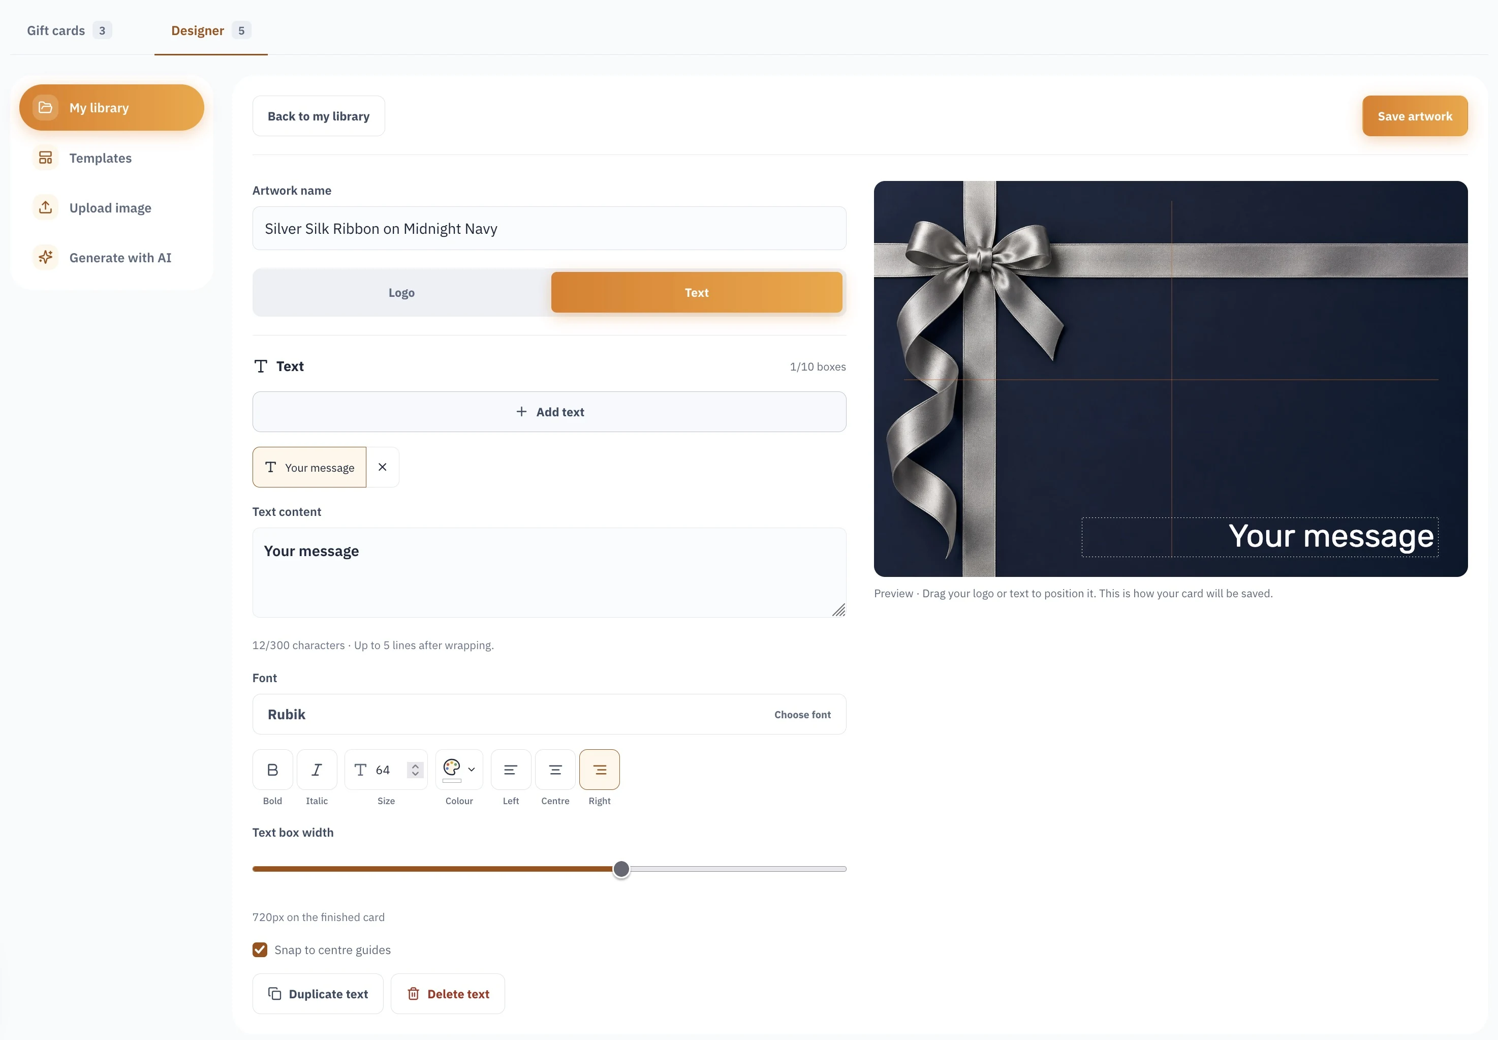Click the plus icon in Add text
Viewport: 1498px width, 1040px height.
(521, 412)
